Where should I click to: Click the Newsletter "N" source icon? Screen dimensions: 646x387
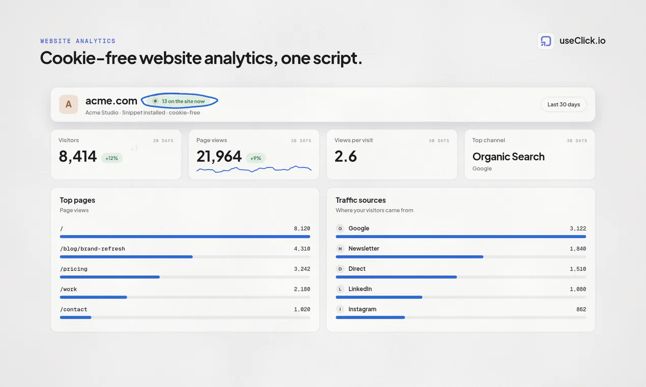point(340,249)
